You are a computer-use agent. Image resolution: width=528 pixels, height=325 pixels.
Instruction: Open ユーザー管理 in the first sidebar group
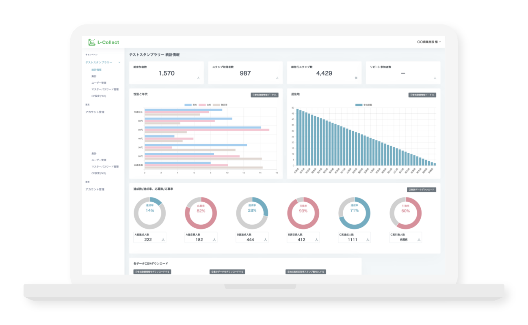[99, 83]
